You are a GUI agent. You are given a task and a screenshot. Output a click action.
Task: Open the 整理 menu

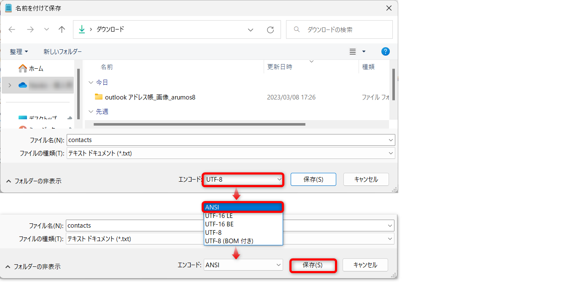pyautogui.click(x=19, y=51)
